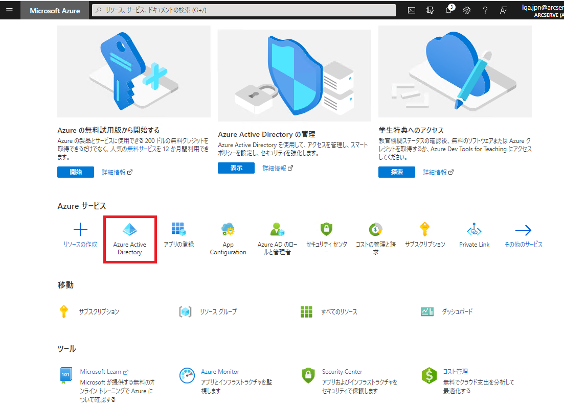Click heading Azure の無料試用版から開始する
564x409 pixels.
(x=108, y=130)
